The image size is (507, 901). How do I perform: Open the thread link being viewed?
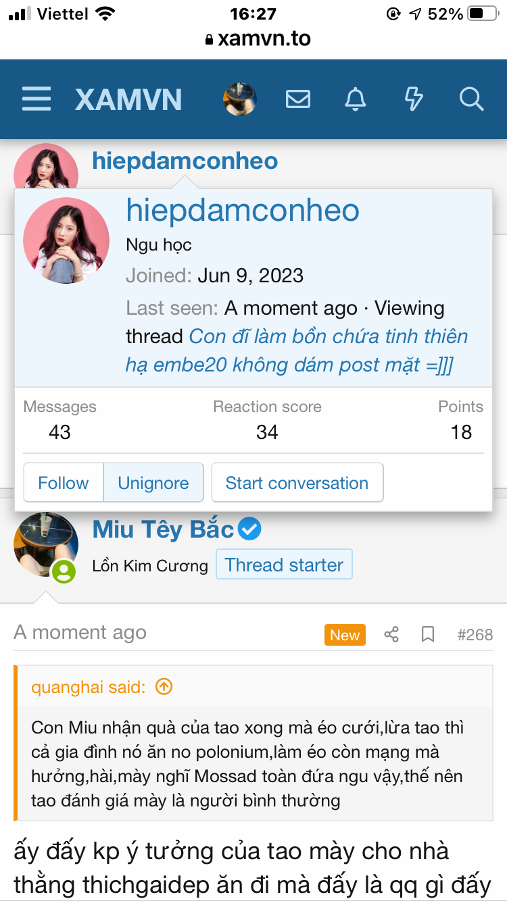point(297,351)
